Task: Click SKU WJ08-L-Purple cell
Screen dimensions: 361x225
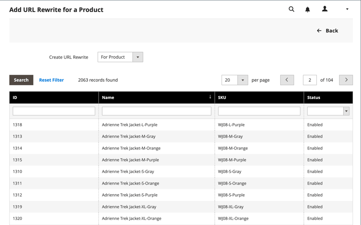Action: (x=259, y=125)
